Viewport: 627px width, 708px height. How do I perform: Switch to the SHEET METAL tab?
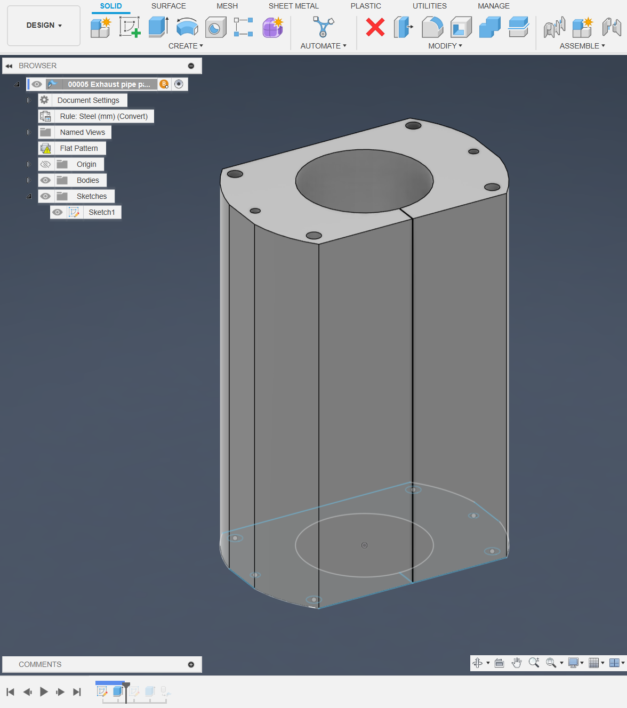pyautogui.click(x=294, y=6)
